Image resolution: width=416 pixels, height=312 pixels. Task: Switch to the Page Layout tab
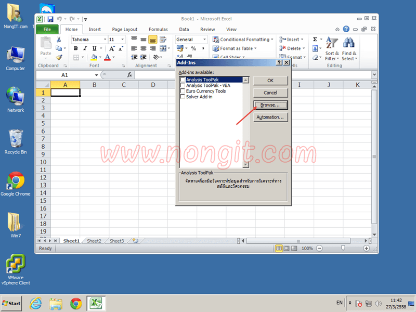pyautogui.click(x=125, y=30)
